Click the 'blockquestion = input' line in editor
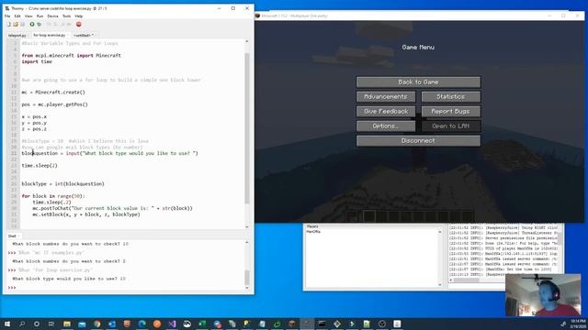588x330 pixels. (x=110, y=153)
